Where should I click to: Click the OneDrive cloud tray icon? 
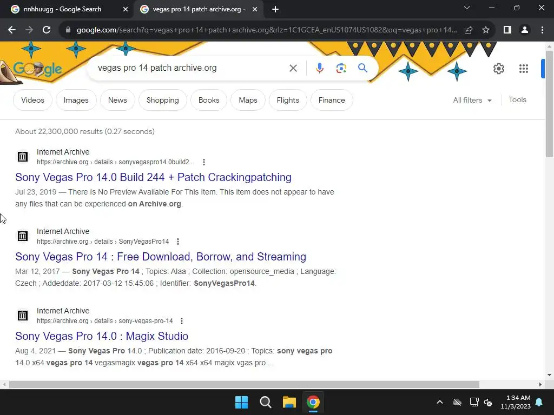[457, 402]
